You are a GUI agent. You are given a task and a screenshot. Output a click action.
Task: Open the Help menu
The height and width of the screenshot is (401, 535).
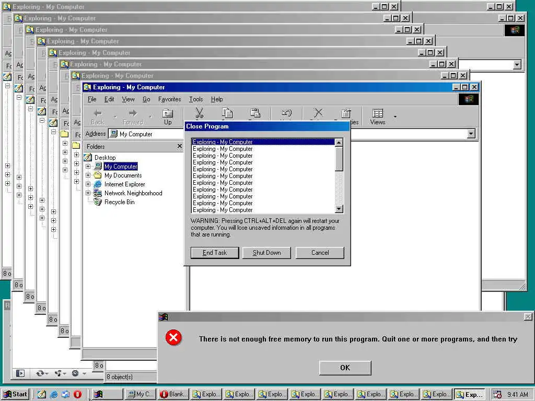217,99
